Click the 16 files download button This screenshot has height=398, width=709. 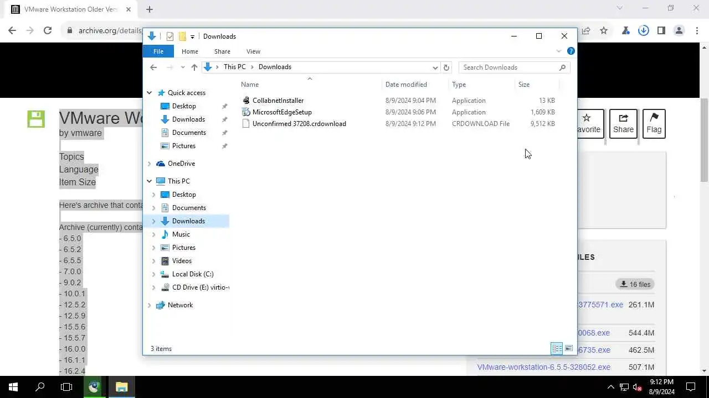click(635, 284)
